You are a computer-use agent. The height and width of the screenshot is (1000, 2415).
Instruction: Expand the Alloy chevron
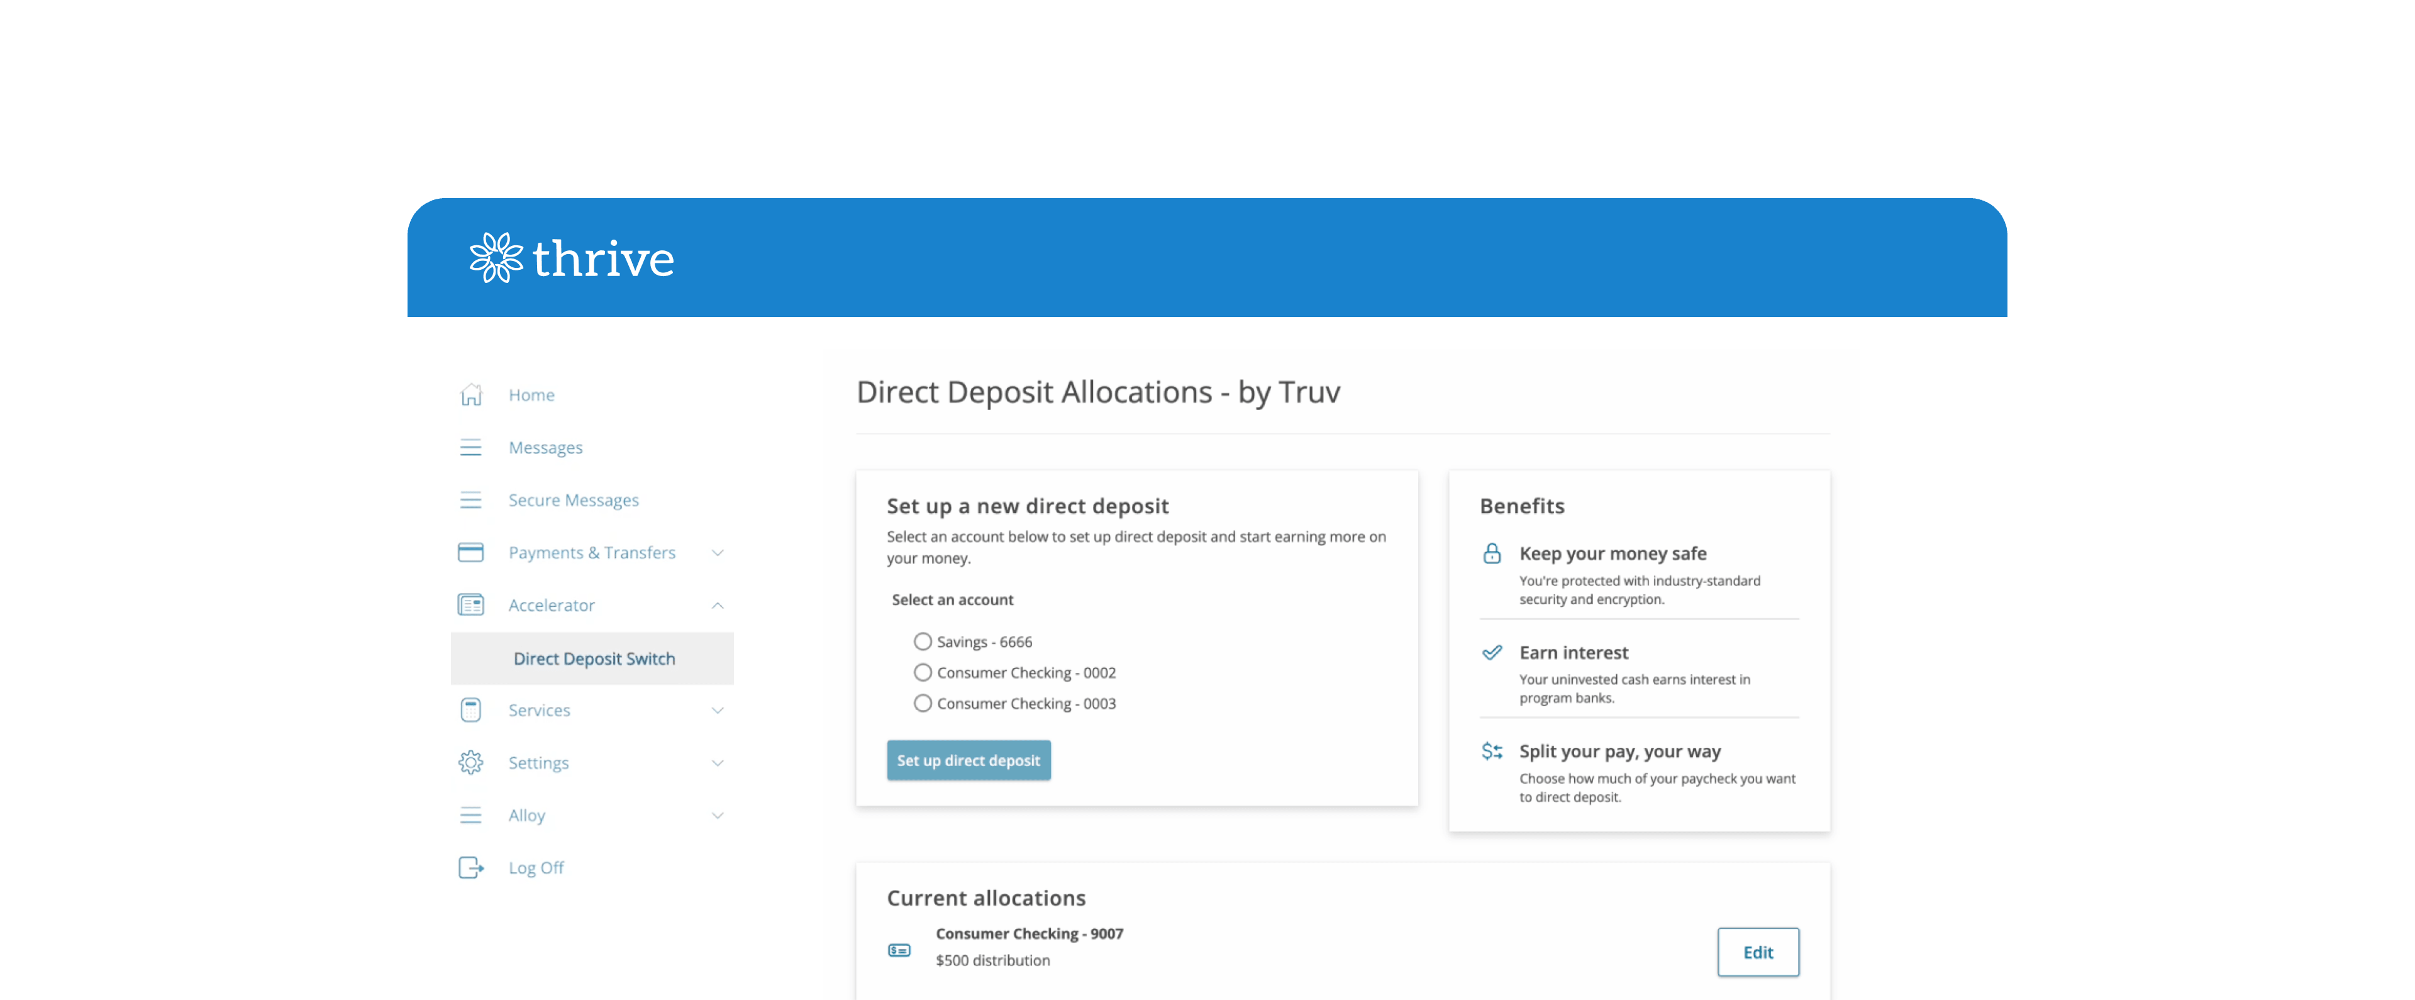717,815
